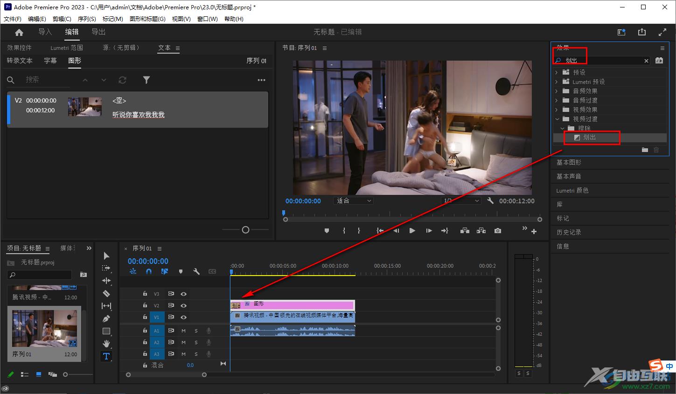Select the Ripple Edit tool
The width and height of the screenshot is (676, 394).
click(106, 281)
